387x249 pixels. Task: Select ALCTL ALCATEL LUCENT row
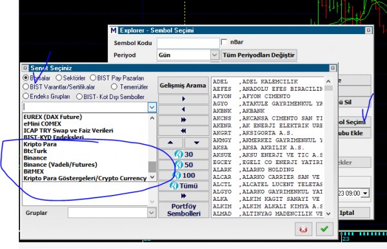pos(268,184)
